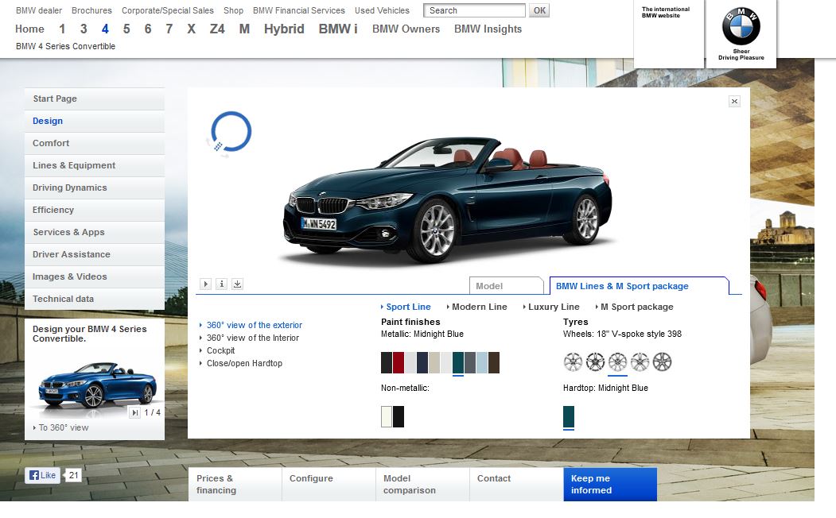This screenshot has height=518, width=836.
Task: Expand the Close/open Hardtop option
Action: click(244, 363)
